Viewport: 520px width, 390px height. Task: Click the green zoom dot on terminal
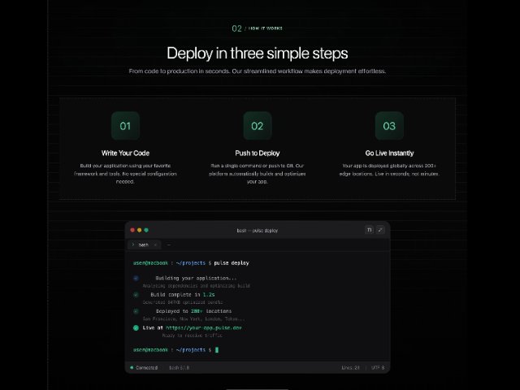(146, 230)
